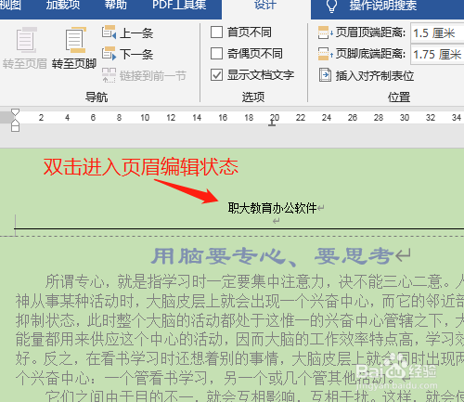Open the 视图 ribbon tab

tap(10, 5)
